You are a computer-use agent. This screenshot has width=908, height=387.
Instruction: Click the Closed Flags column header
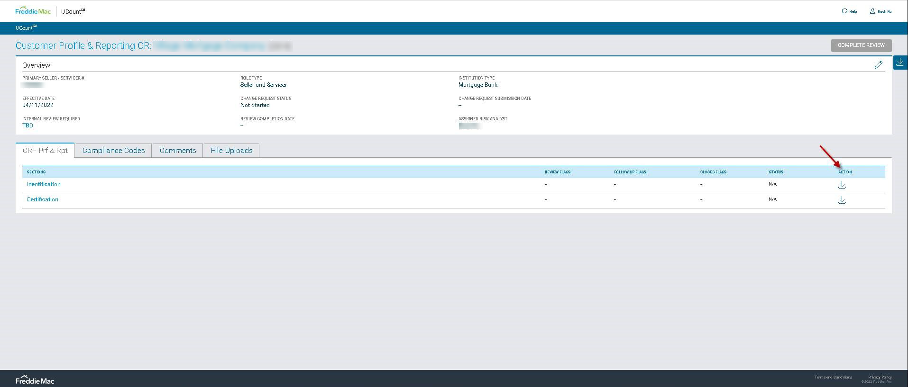[x=713, y=172]
